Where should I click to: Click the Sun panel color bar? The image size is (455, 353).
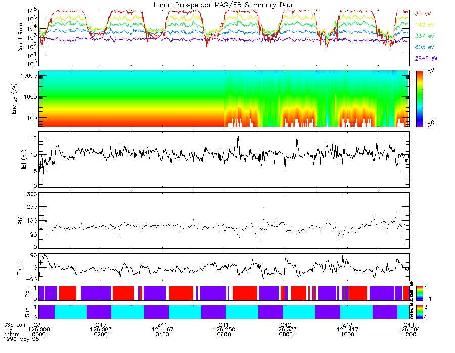pyautogui.click(x=419, y=312)
